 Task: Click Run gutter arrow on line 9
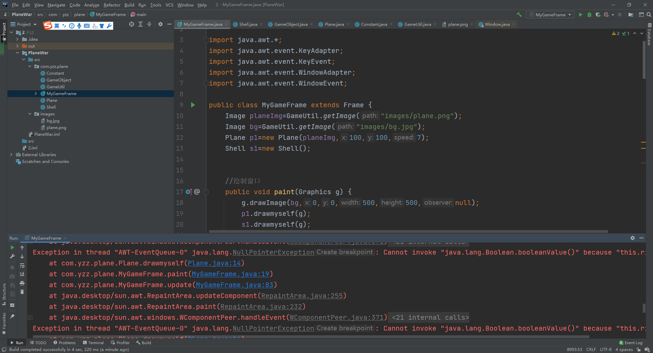click(193, 105)
